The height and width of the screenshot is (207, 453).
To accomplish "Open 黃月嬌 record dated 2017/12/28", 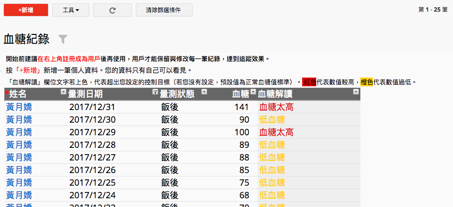I will tap(19, 145).
